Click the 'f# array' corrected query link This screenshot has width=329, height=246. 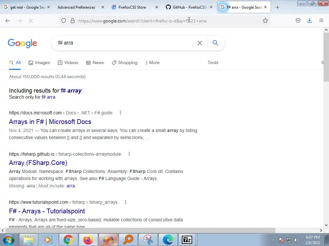[71, 91]
